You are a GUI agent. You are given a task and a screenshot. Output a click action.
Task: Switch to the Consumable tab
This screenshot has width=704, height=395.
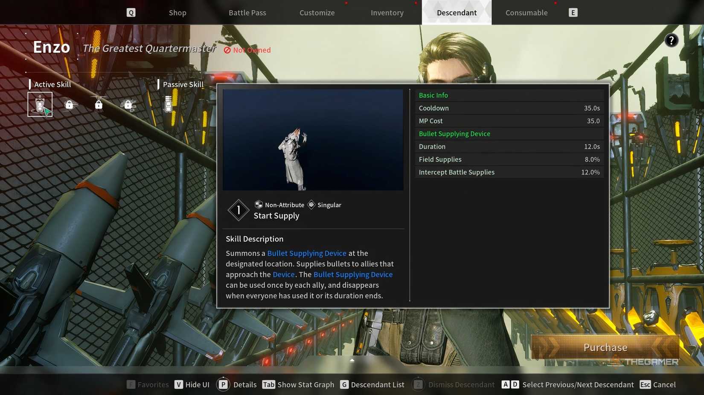tap(527, 13)
